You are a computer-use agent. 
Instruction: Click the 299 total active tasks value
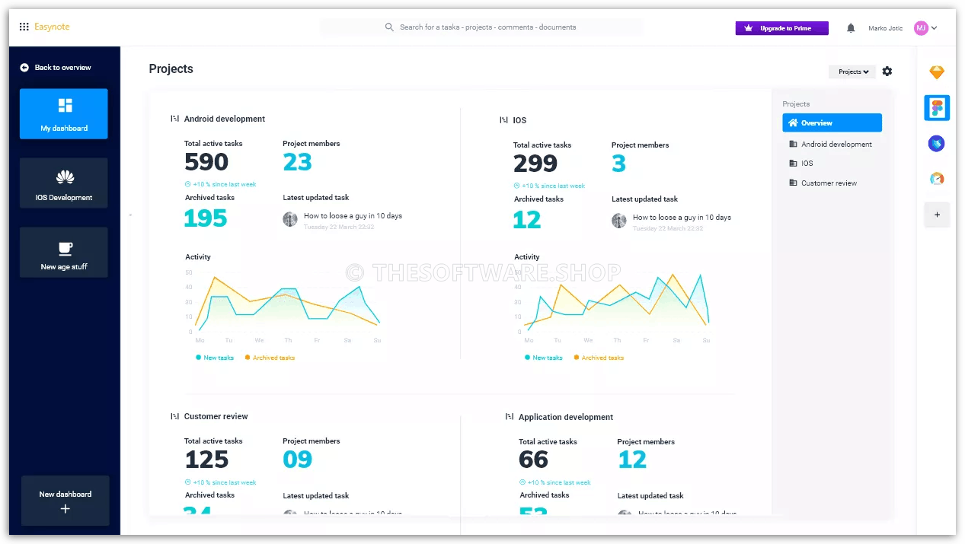point(535,164)
